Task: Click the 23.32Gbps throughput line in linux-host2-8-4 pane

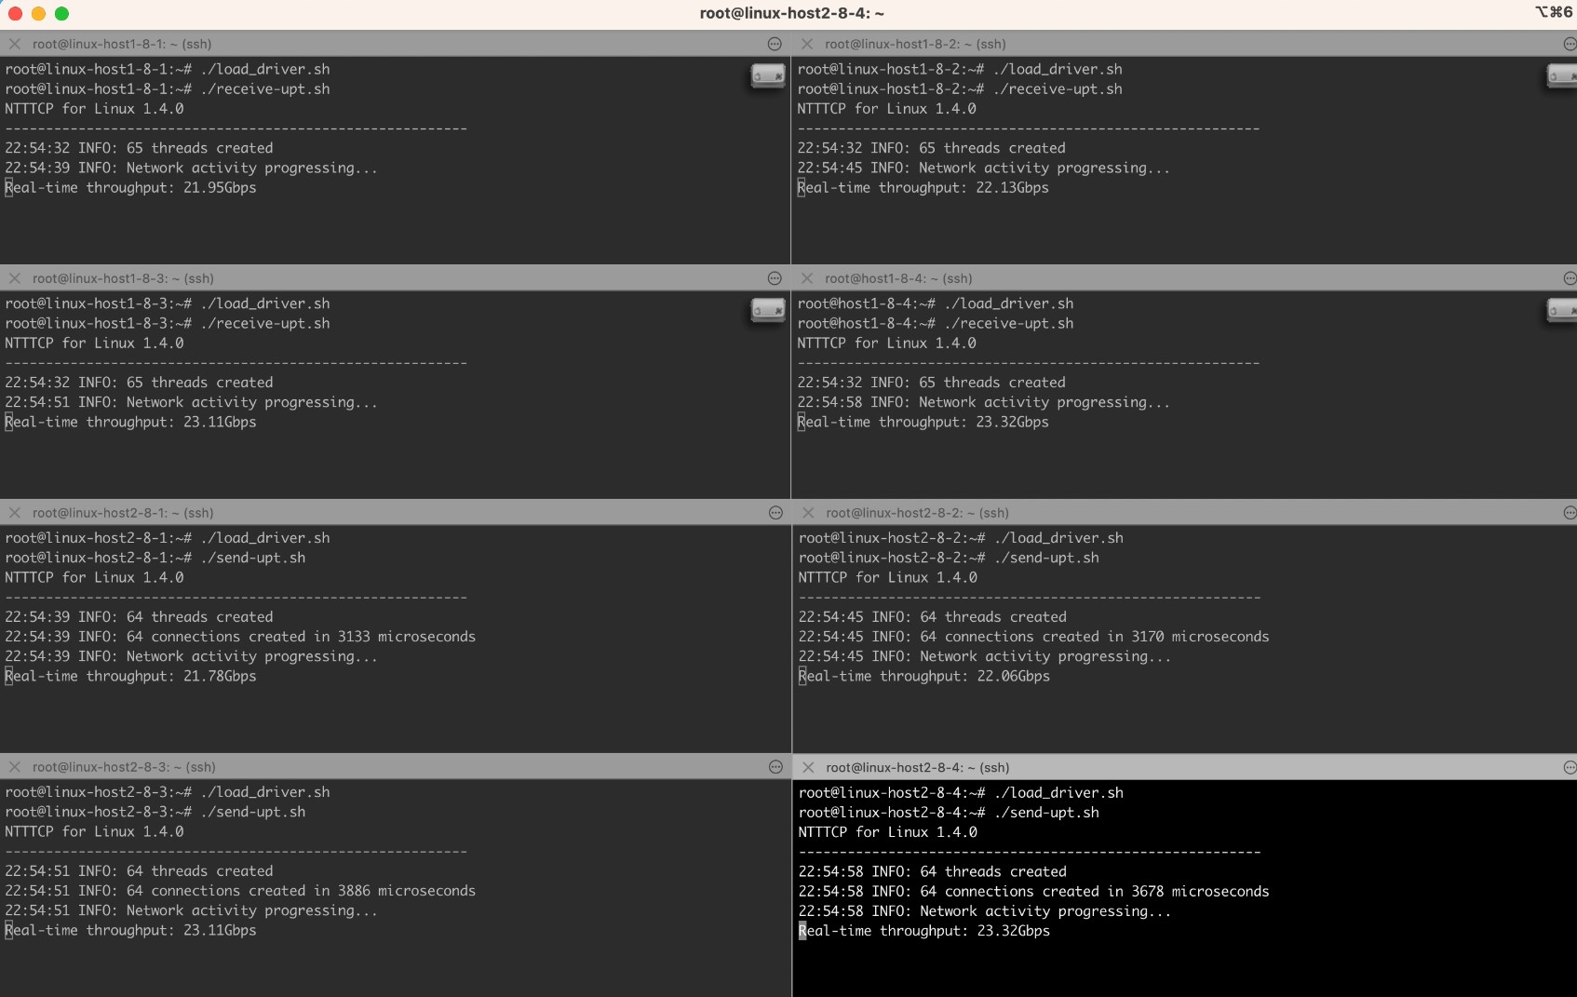Action: (923, 931)
